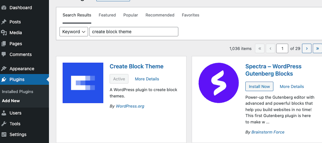Click the Create Block Theme plugin logo
The width and height of the screenshot is (322, 143).
[x=83, y=83]
